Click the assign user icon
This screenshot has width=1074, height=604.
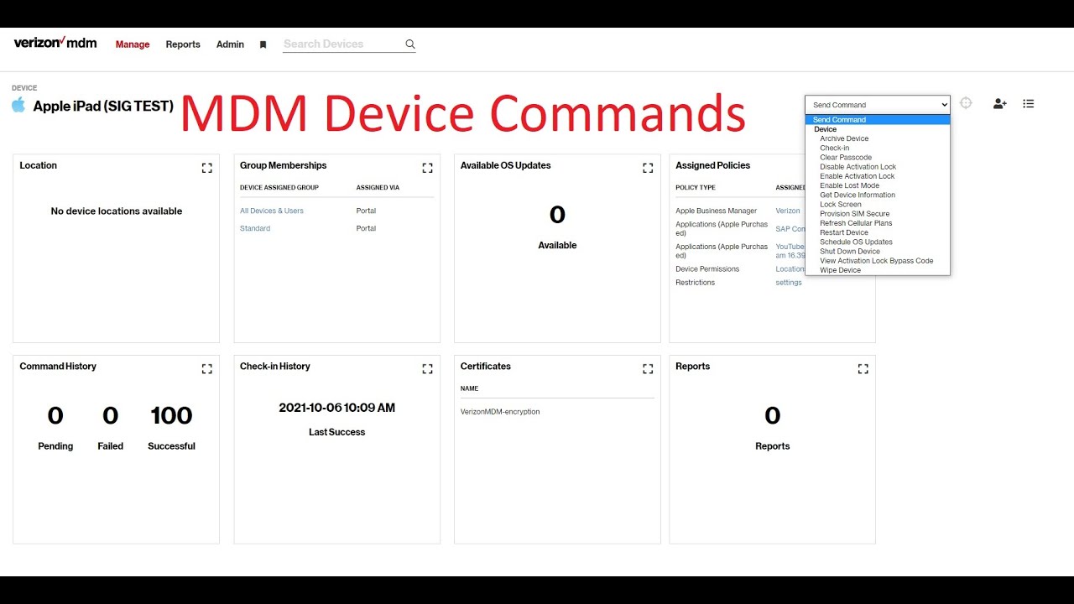pos(999,104)
